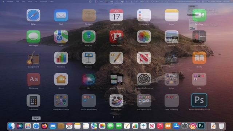Viewport: 233px width, 131px height.
Task: Open the Stocks app
Action: coord(171,58)
